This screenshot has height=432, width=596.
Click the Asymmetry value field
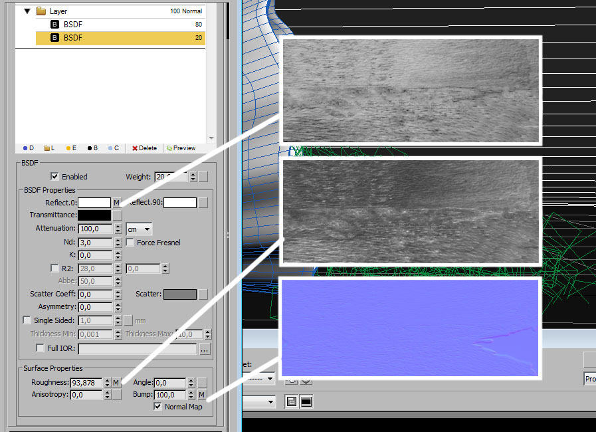coord(96,307)
